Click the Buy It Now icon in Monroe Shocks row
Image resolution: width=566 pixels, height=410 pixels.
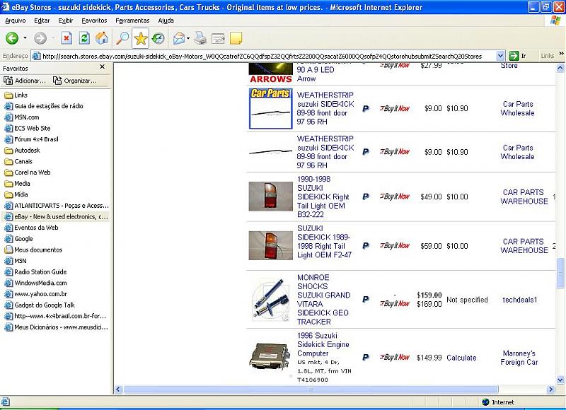click(x=395, y=304)
